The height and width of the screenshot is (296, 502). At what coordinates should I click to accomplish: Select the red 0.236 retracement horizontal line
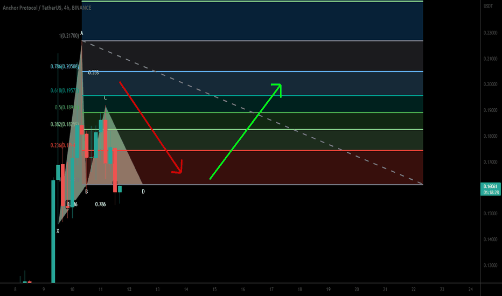coord(253,150)
